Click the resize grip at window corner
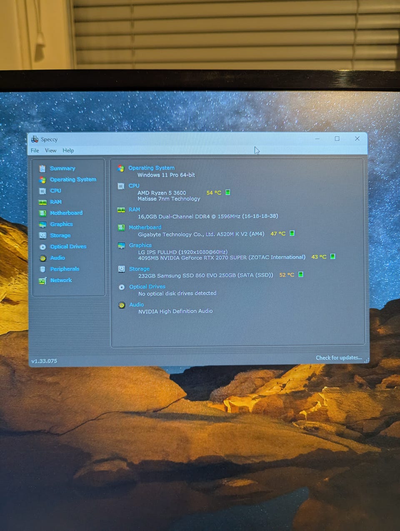400x531 pixels. (367, 361)
